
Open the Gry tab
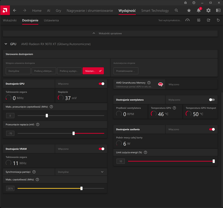click(59, 11)
